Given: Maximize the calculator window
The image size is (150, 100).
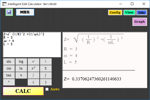Looking at the screenshot, I should coord(132,4).
